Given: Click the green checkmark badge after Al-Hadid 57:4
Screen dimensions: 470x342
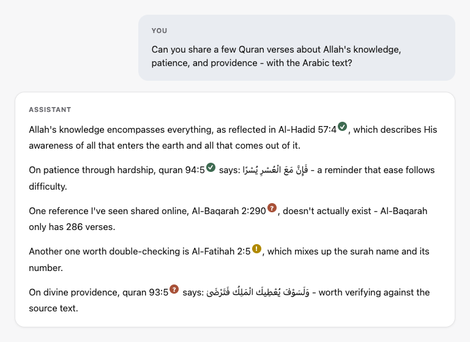Looking at the screenshot, I should 342,127.
